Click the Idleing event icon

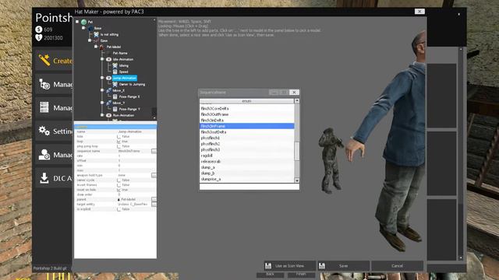click(115, 65)
